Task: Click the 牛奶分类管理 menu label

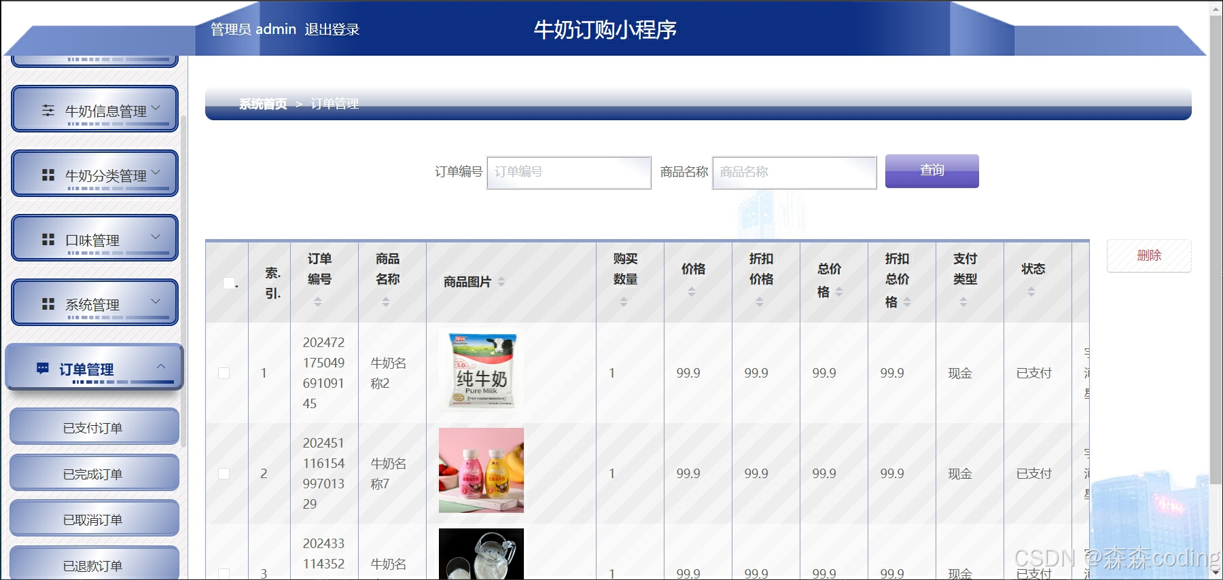Action: 106,175
